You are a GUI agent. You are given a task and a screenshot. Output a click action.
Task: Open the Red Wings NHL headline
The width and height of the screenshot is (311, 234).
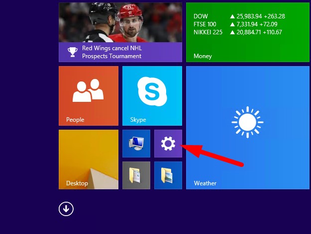[112, 52]
